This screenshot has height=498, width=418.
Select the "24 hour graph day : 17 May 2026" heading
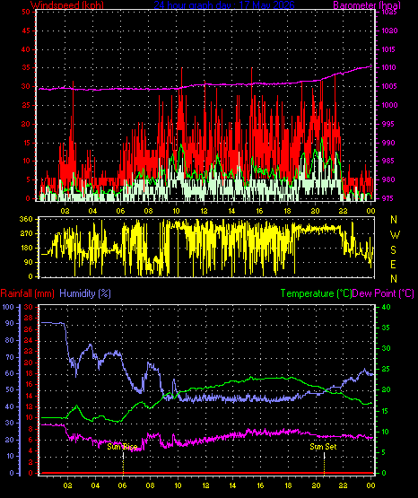pyautogui.click(x=224, y=5)
